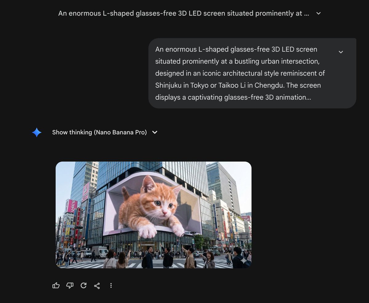Regenerate the response with redo icon

(x=83, y=286)
